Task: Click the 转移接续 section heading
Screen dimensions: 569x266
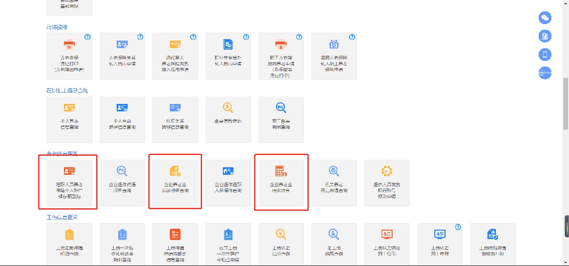Action: click(56, 27)
